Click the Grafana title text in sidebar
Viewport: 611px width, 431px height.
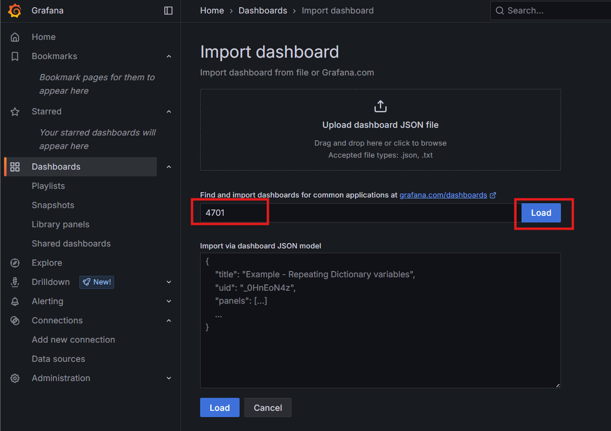click(x=47, y=11)
